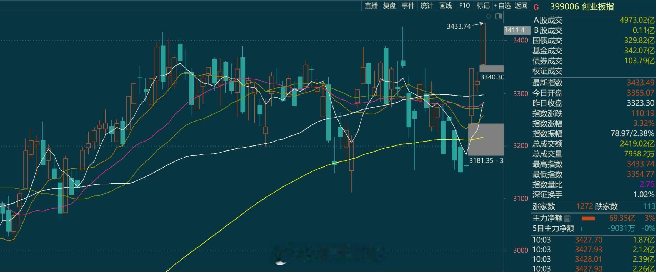Select the B股成交 row label
The image size is (656, 272).
point(547,31)
